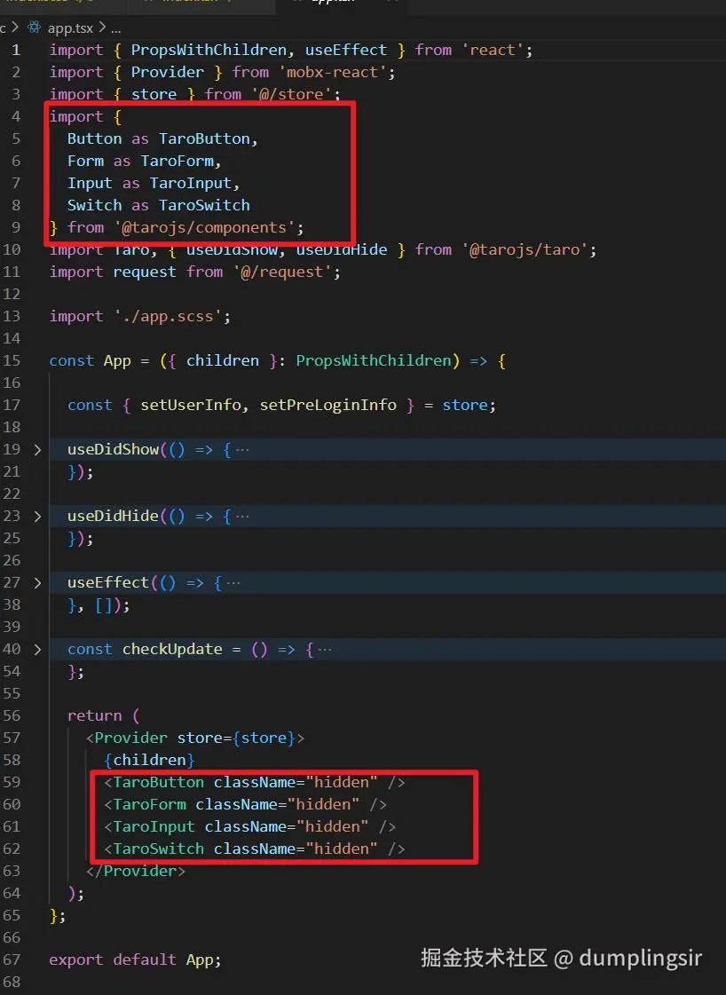Click the 'return' keyword on line 56
726x995 pixels.
95,715
